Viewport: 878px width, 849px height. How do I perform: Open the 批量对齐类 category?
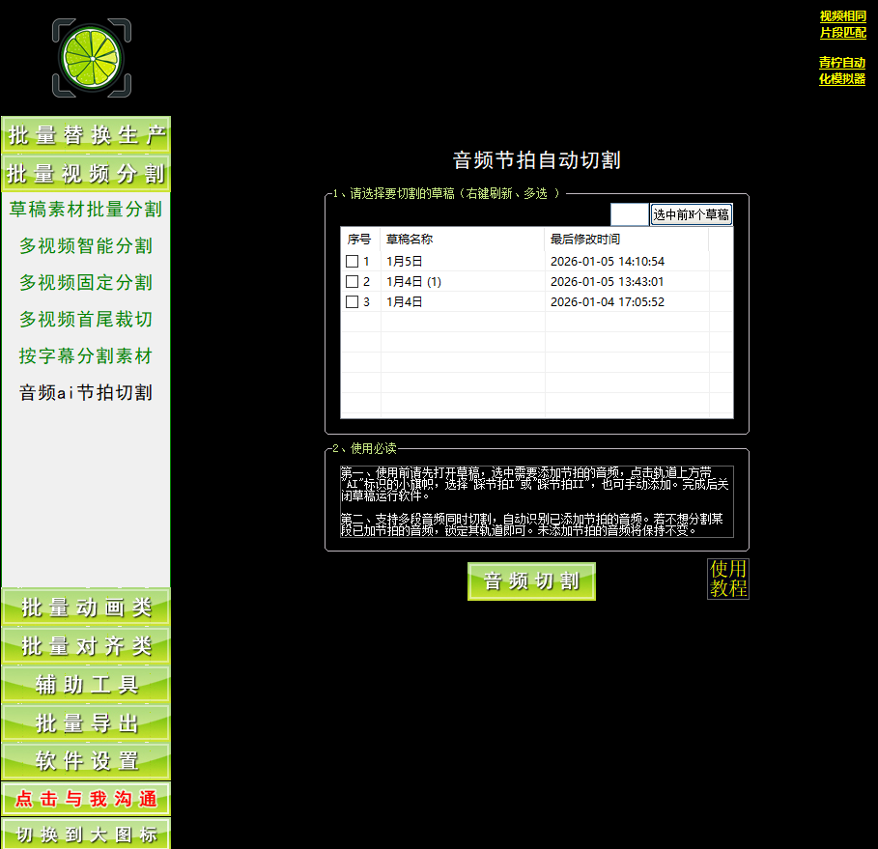[86, 646]
